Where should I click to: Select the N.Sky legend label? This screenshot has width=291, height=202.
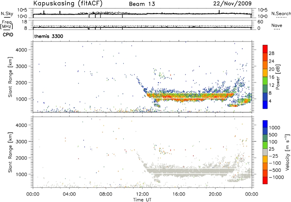click(7, 13)
